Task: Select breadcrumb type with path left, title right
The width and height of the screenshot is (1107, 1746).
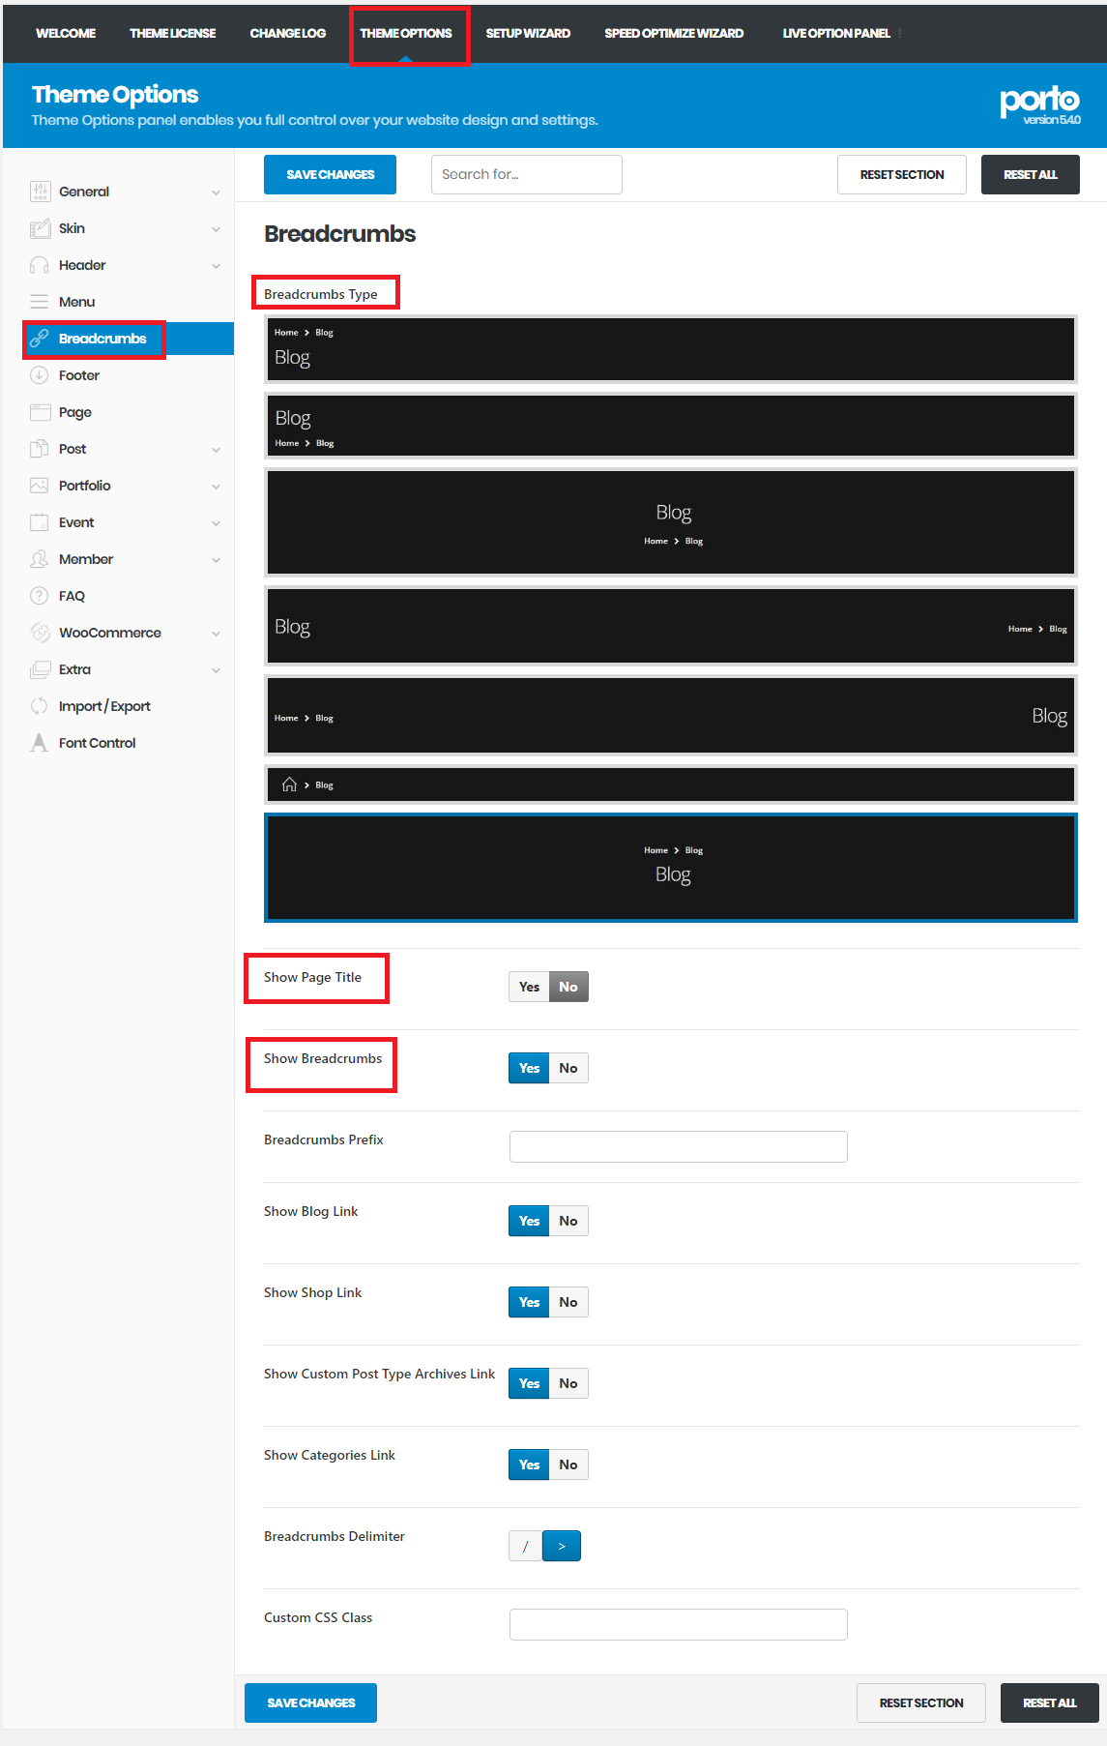Action: [x=671, y=716]
